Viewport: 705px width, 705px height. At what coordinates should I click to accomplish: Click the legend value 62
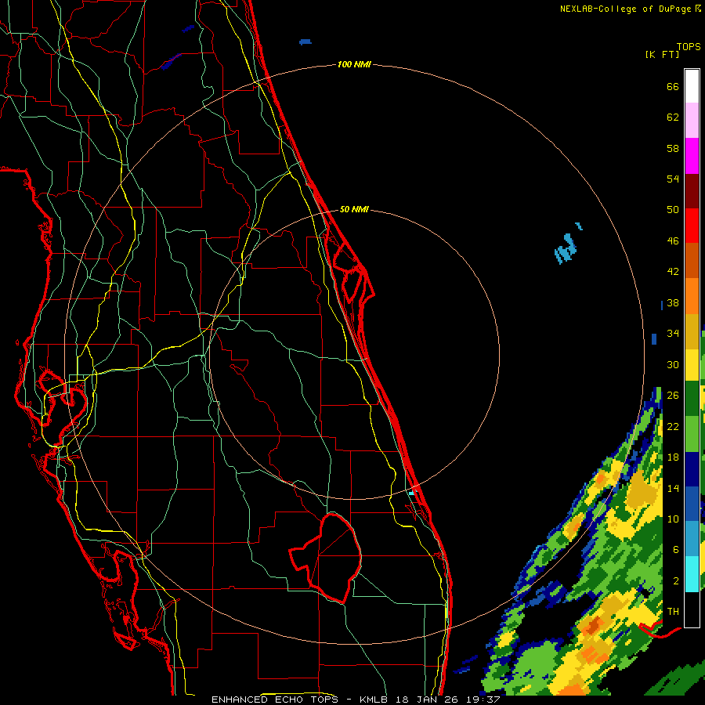click(x=673, y=117)
